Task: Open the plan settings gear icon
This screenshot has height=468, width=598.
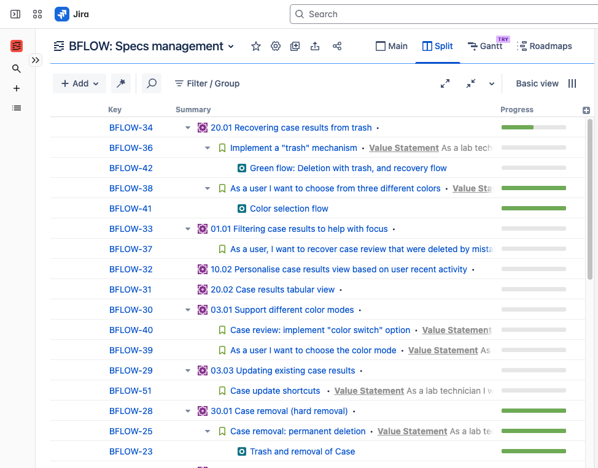Action: (x=275, y=46)
